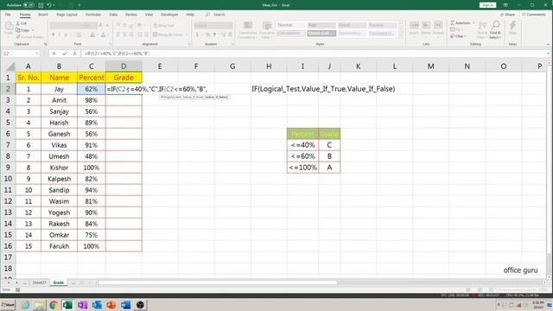Viewport: 553px width, 311px height.
Task: Click the Sign in button
Action: point(487,5)
